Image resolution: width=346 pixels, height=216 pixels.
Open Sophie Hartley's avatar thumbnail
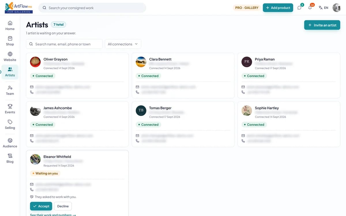[247, 111]
